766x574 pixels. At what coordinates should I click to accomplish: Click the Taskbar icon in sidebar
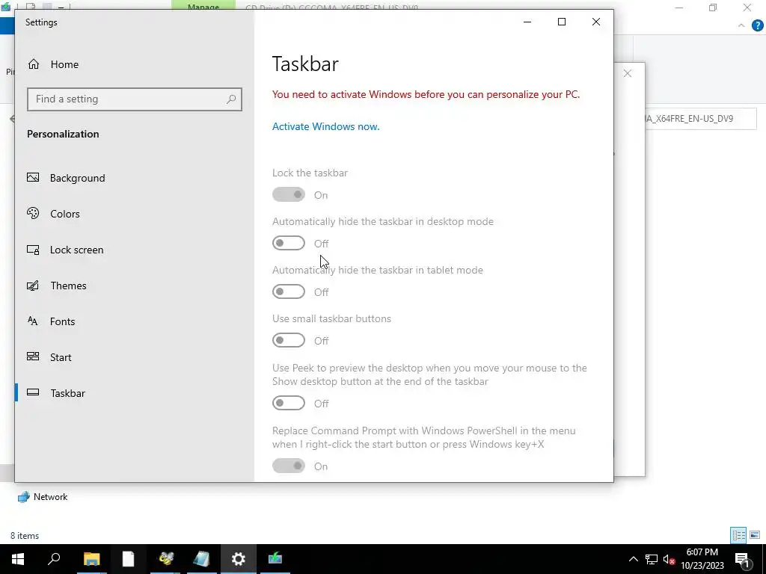point(33,392)
